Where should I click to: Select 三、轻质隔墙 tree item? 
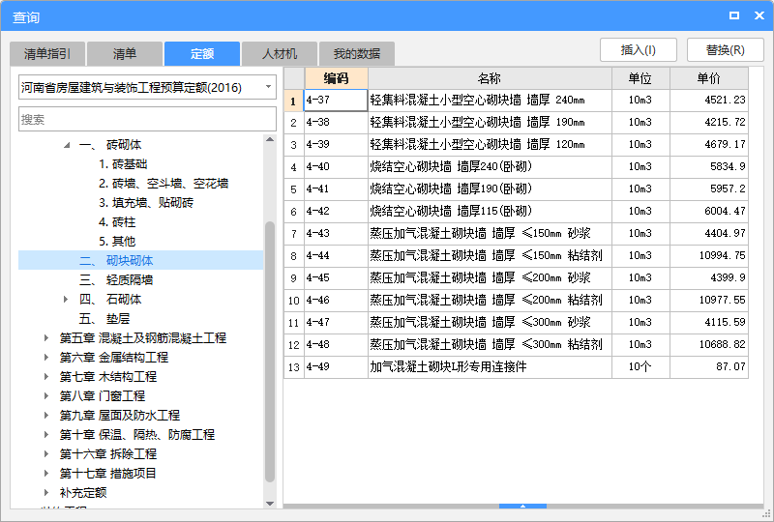pyautogui.click(x=116, y=279)
